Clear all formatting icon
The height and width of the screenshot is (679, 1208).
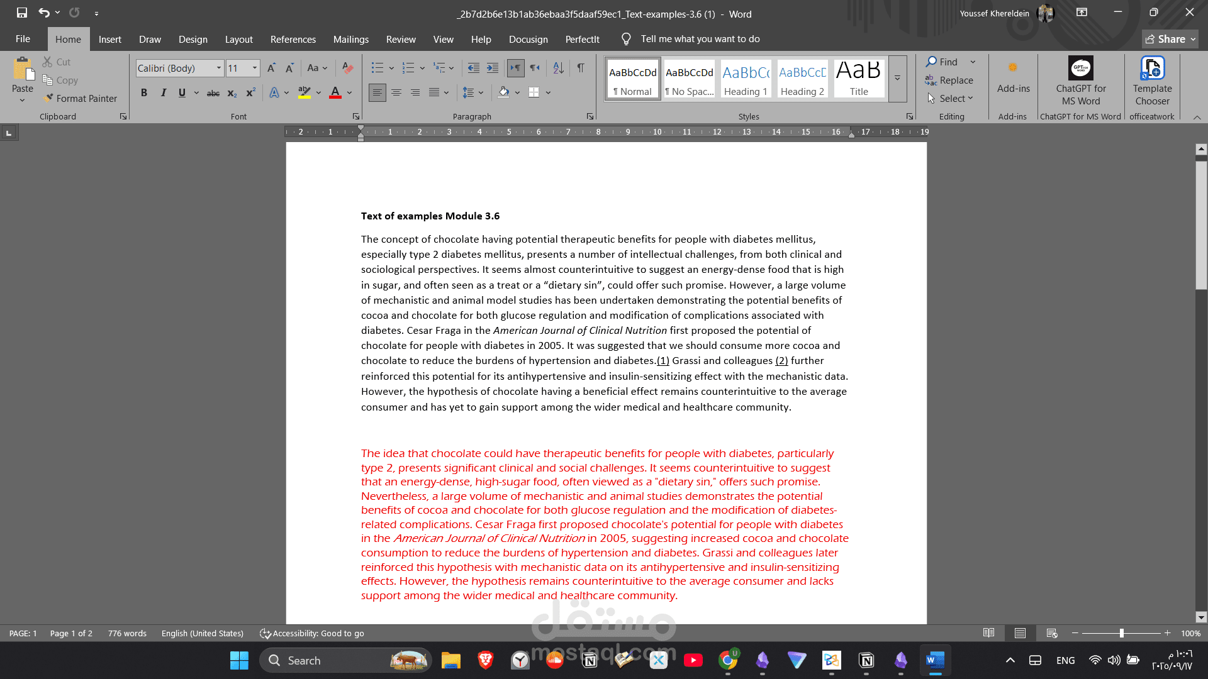point(347,68)
